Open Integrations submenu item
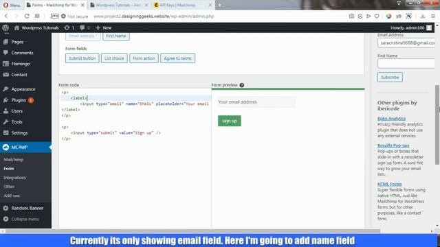This screenshot has height=247, width=440. coord(14,178)
